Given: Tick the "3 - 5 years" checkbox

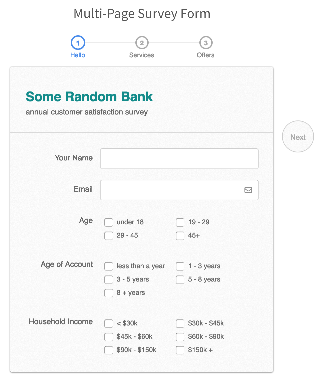Looking at the screenshot, I should click(x=109, y=280).
